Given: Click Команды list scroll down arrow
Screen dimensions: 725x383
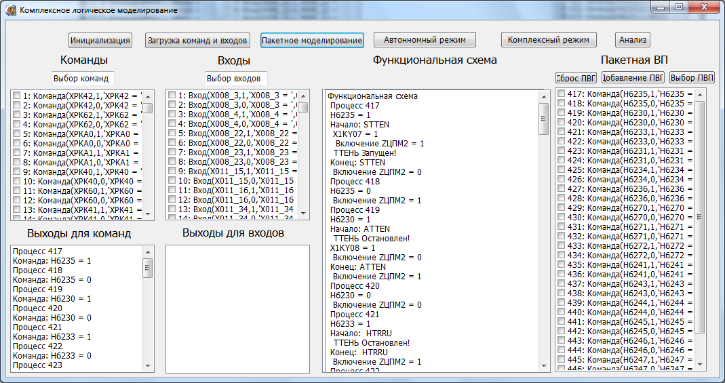Looking at the screenshot, I should click(148, 214).
